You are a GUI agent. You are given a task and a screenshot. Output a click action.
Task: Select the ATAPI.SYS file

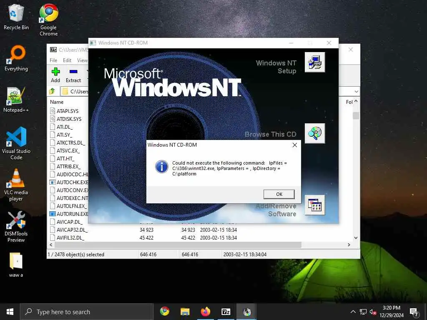(x=67, y=111)
